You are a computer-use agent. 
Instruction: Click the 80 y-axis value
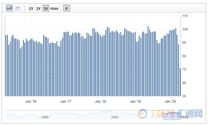click(x=184, y=56)
